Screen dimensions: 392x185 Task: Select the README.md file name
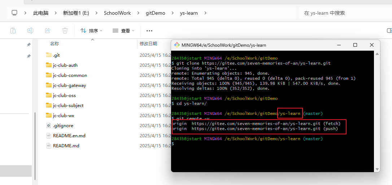pyautogui.click(x=66, y=146)
